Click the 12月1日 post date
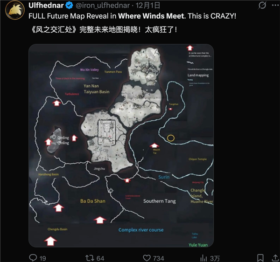Screen dimensions: 280x262 coord(149,6)
